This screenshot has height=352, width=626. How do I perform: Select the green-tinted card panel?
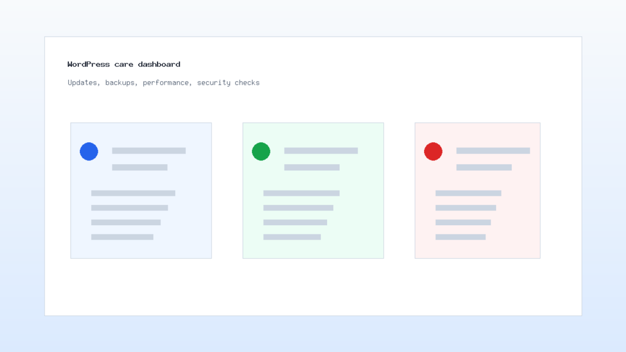pyautogui.click(x=313, y=190)
